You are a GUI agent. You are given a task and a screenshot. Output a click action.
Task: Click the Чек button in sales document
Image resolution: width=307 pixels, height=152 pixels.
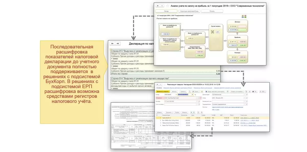pyautogui.click(x=255, y=91)
